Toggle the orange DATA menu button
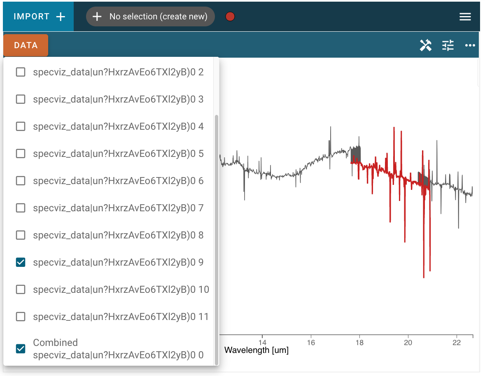Viewport: 485px width, 376px height. point(26,45)
